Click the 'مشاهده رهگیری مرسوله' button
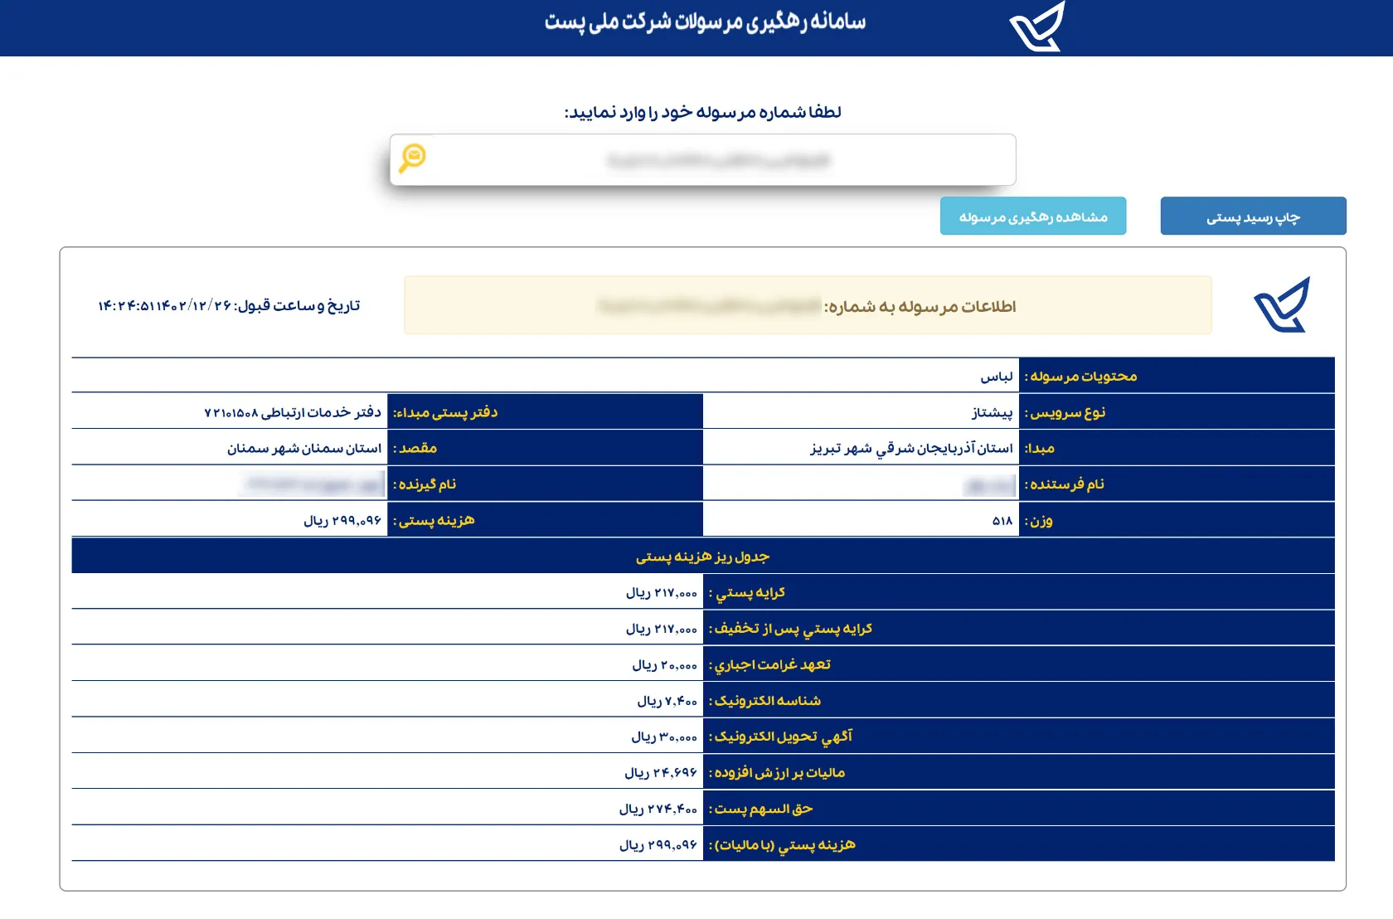 pos(1033,216)
